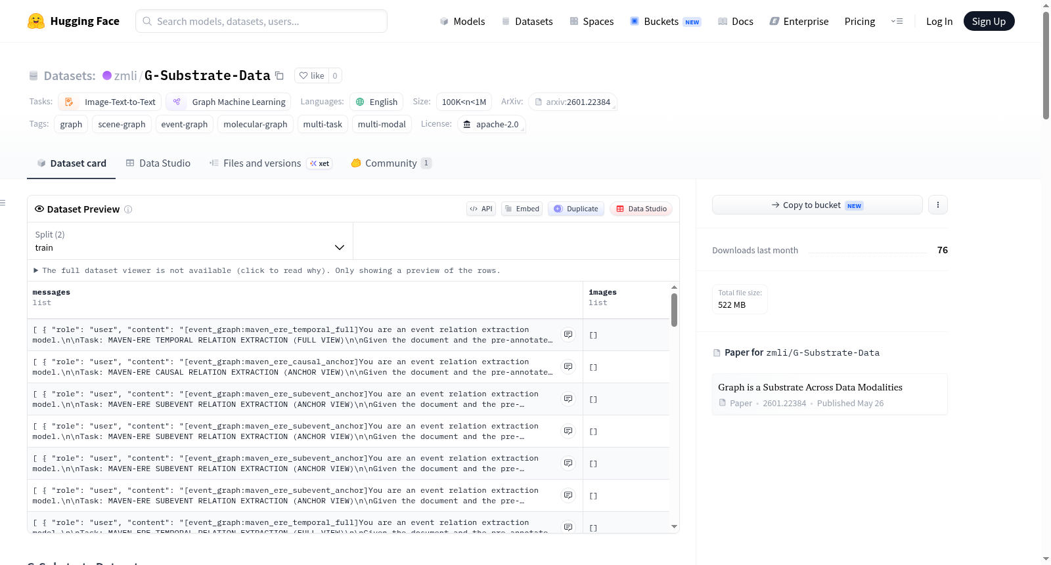Screen dimensions: 1051x565
Task: Click Log In
Action: tap(939, 21)
